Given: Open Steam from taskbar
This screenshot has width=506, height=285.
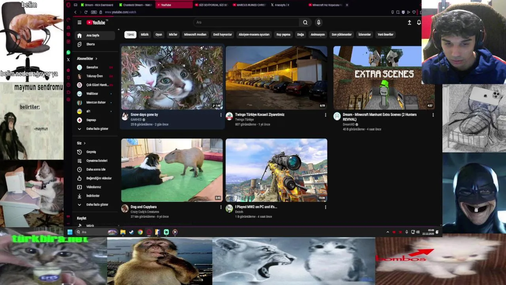Looking at the screenshot, I should point(132,232).
